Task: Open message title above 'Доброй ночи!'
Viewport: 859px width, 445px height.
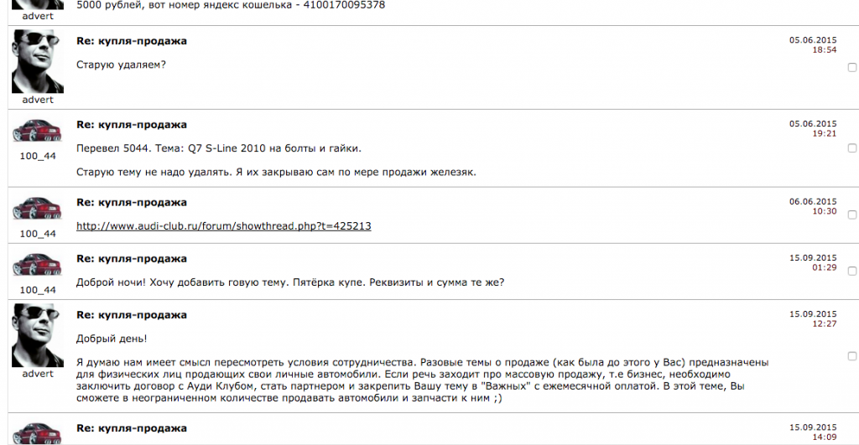Action: [x=132, y=259]
